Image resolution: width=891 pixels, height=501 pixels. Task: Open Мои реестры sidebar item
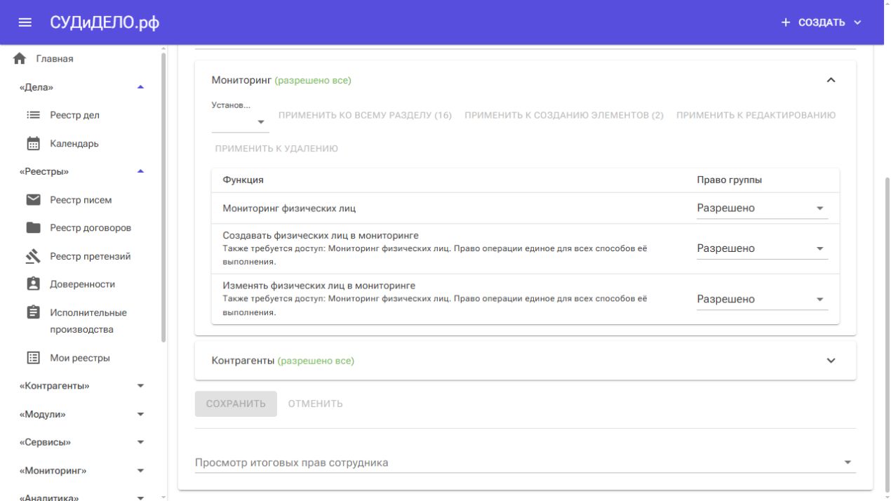point(81,358)
